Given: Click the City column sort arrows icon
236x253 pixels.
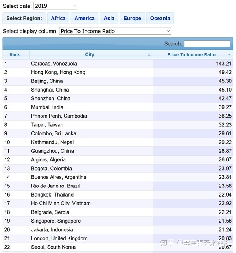Looking at the screenshot, I should pos(149,55).
